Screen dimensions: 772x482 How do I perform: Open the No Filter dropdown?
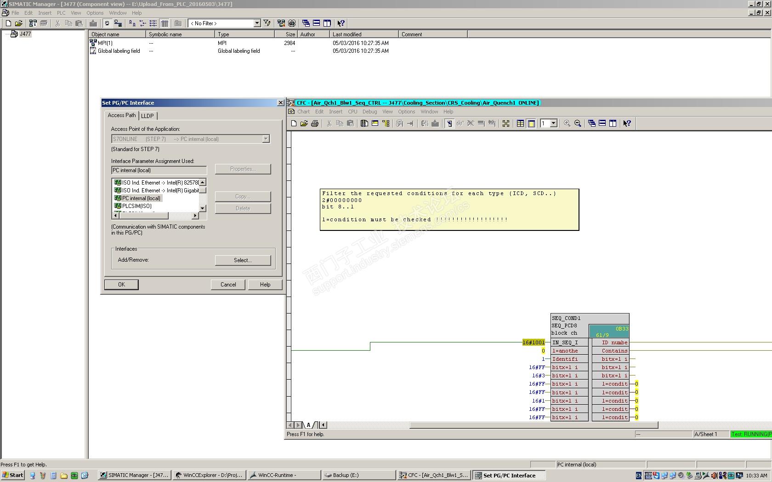point(257,23)
